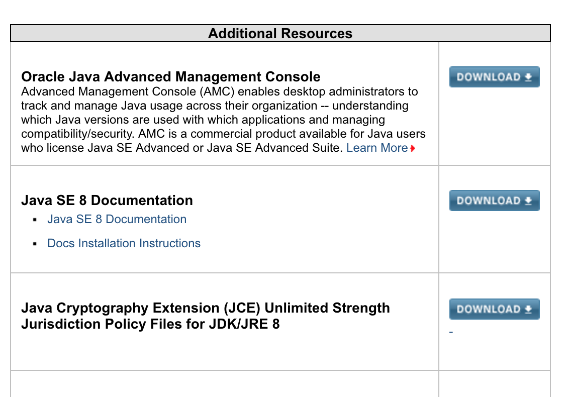Click down-arrow icon on Documentation Download button

528,201
